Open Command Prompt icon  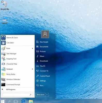(x=3, y=85)
